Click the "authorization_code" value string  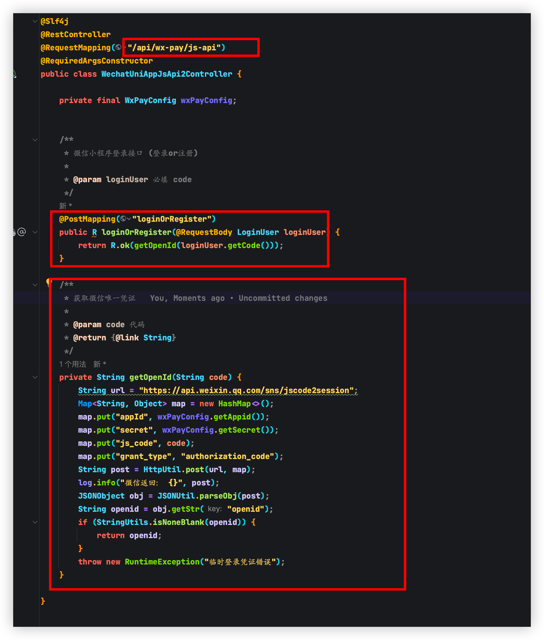coord(228,456)
